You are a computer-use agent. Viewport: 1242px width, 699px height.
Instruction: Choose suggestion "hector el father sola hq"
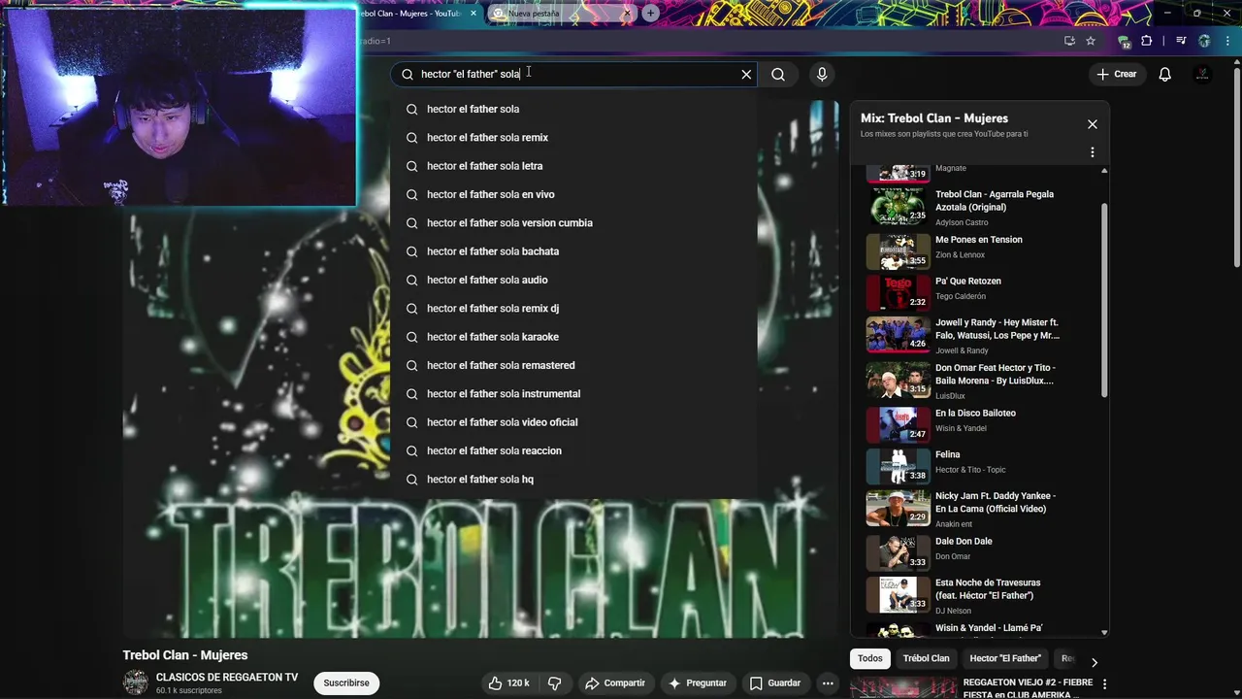coord(573,480)
